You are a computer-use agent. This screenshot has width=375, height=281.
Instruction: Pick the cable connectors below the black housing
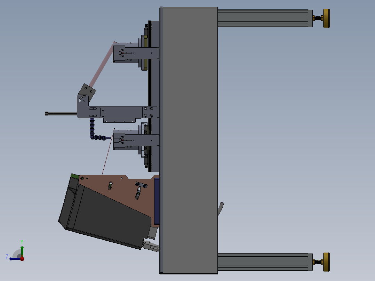point(151,246)
